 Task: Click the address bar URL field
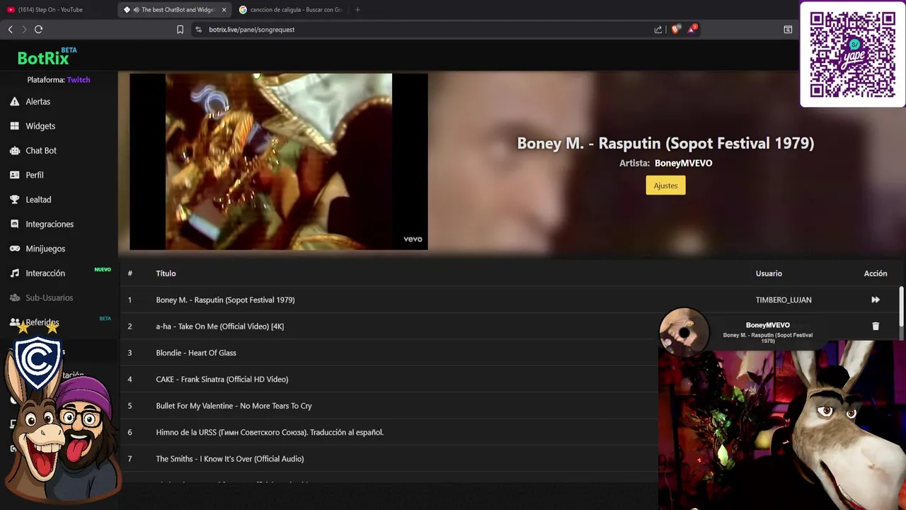(425, 29)
